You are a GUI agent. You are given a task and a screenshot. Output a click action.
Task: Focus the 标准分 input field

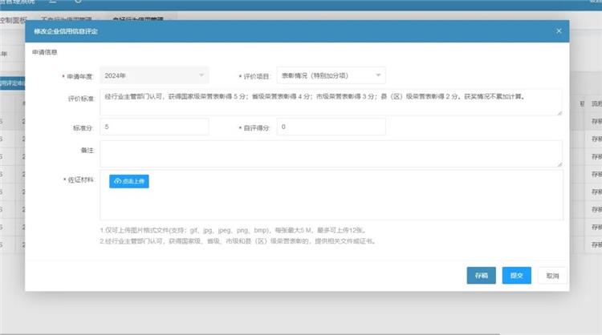[154, 127]
